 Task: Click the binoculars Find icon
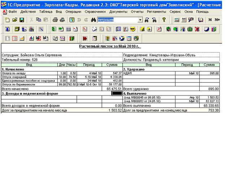(93, 20)
